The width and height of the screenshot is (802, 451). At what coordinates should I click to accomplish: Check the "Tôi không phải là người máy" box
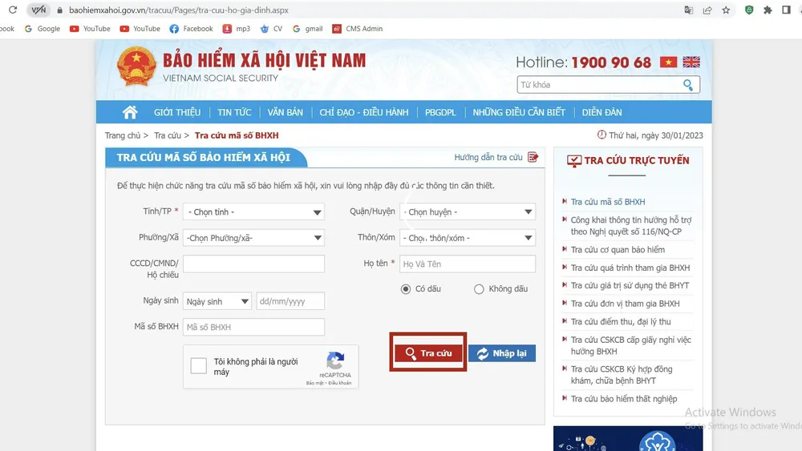(198, 367)
